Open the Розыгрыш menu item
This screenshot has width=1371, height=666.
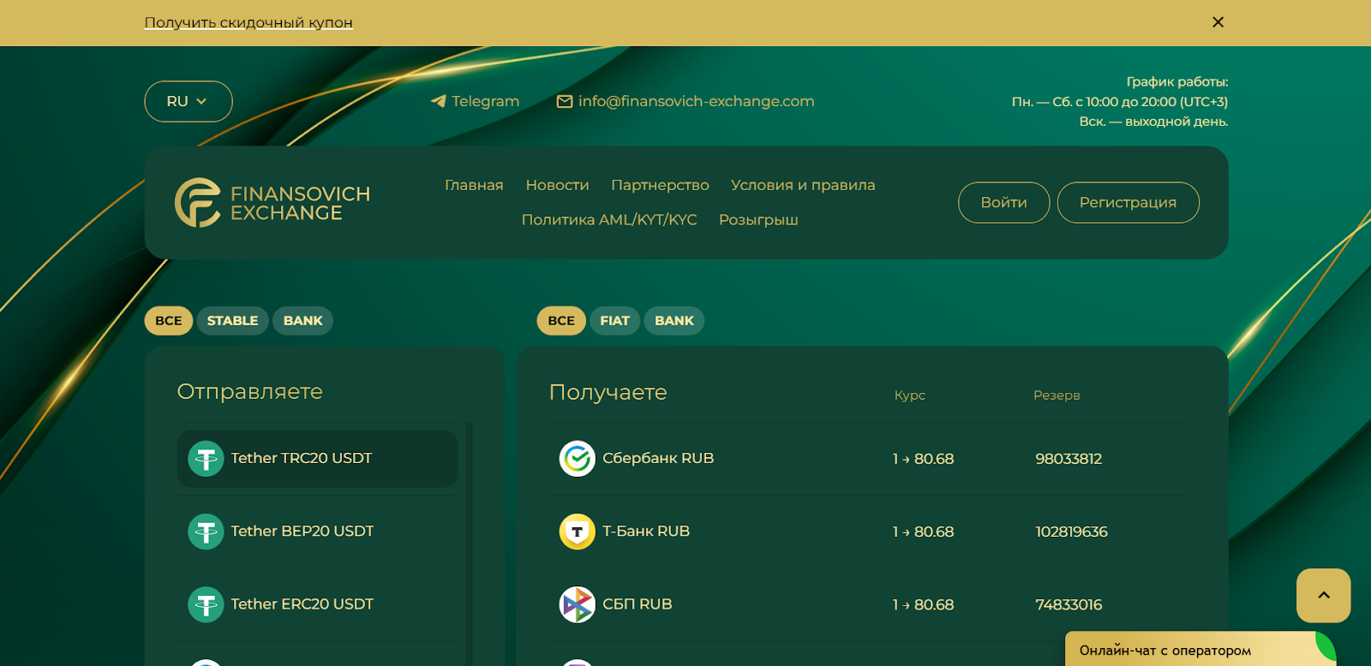pyautogui.click(x=758, y=220)
